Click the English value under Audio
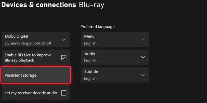 click(x=90, y=61)
